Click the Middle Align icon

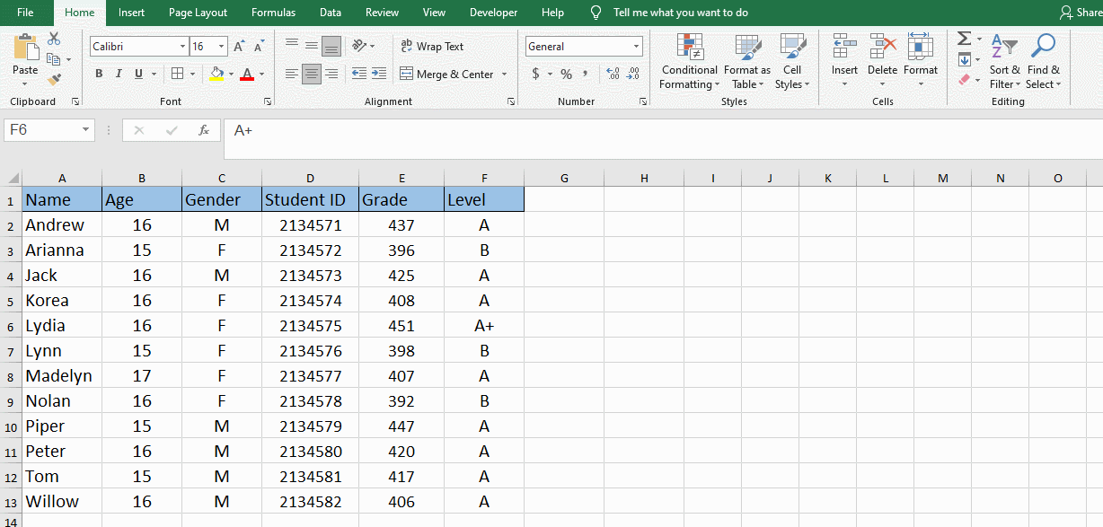click(312, 46)
